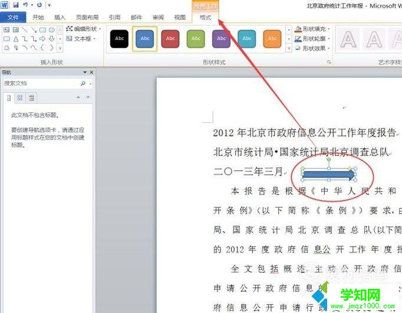Select the left brace shape
Viewport: 402px width, 313px height.
coord(42,48)
